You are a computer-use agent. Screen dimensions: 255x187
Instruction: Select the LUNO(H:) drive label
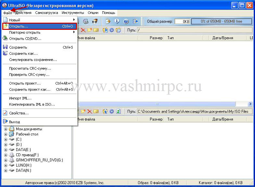coord(24,165)
